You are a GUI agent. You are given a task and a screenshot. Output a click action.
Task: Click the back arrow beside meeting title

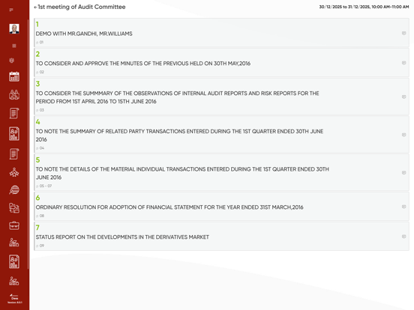35,7
